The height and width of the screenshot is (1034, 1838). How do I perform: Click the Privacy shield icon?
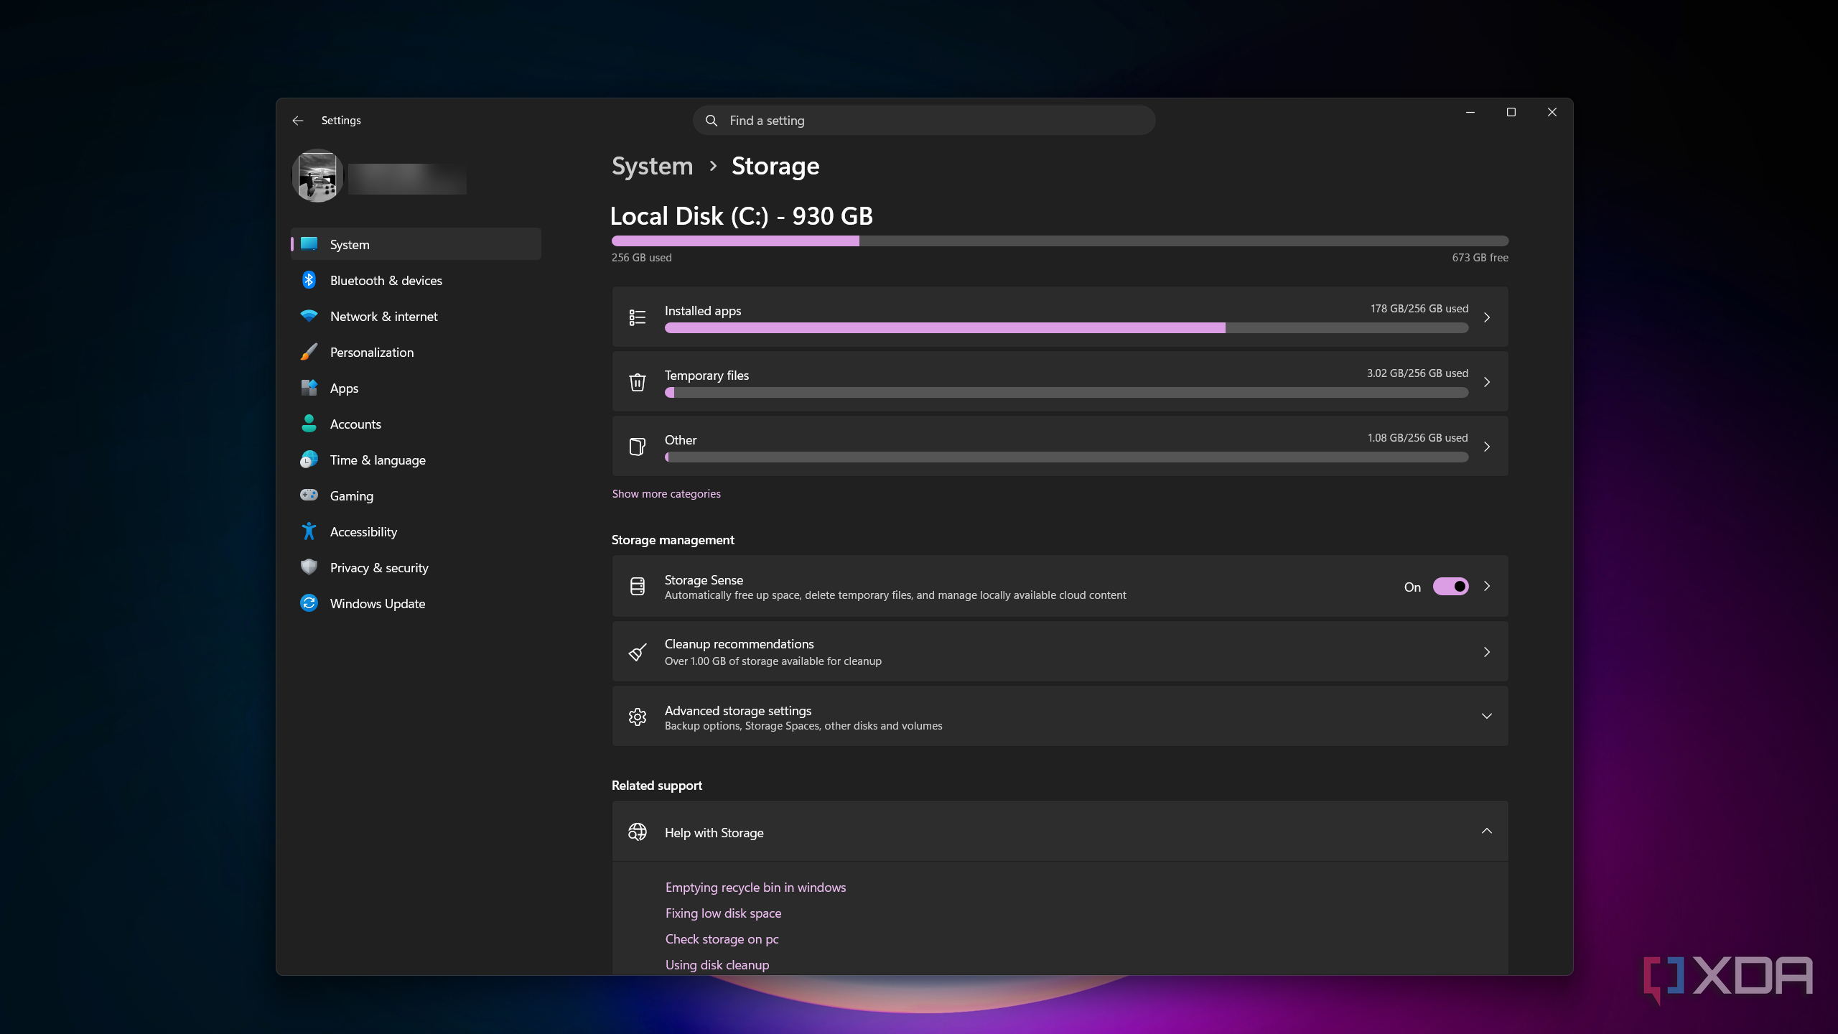click(309, 567)
